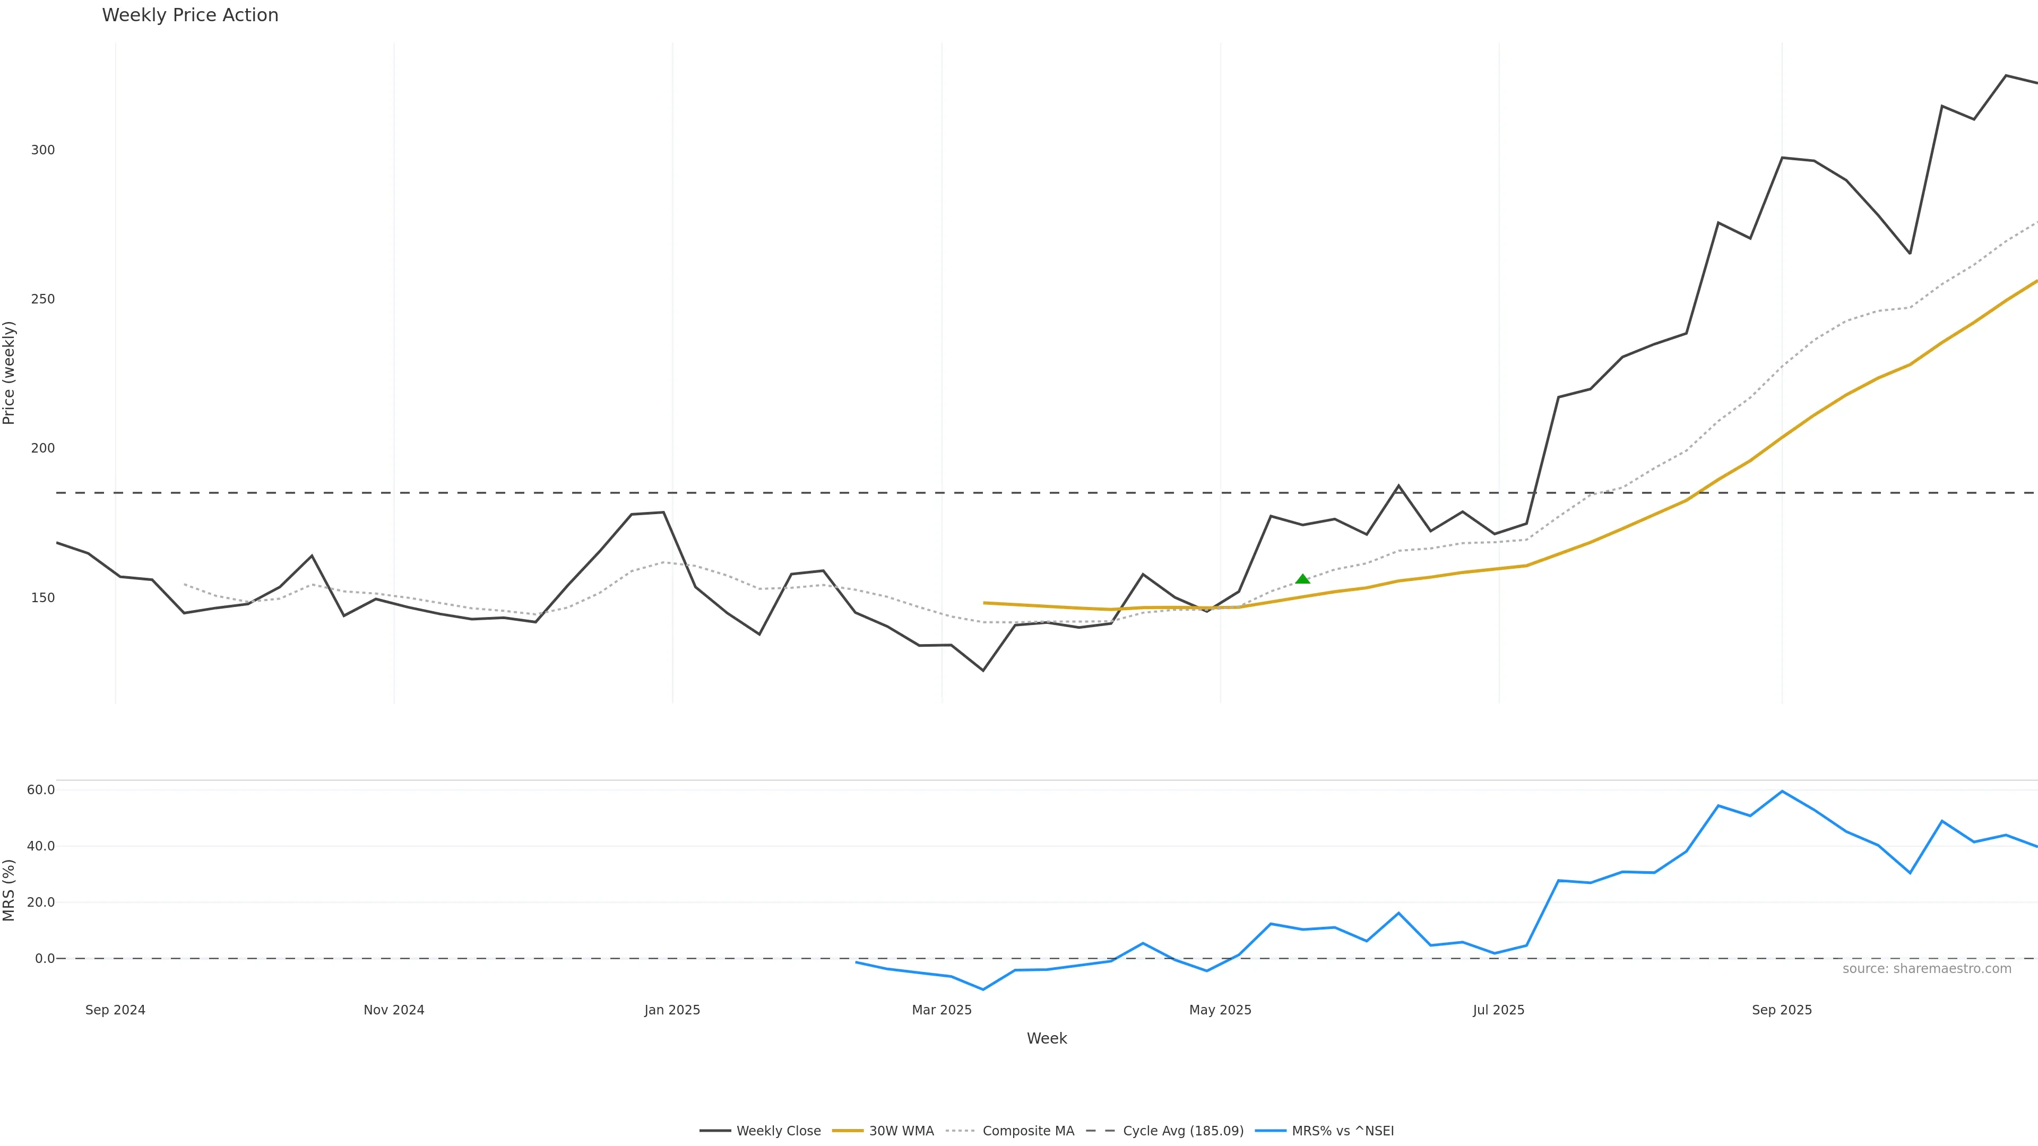Click the green triangle signal marker
Screen dimensions: 2038x1146
tap(1302, 579)
